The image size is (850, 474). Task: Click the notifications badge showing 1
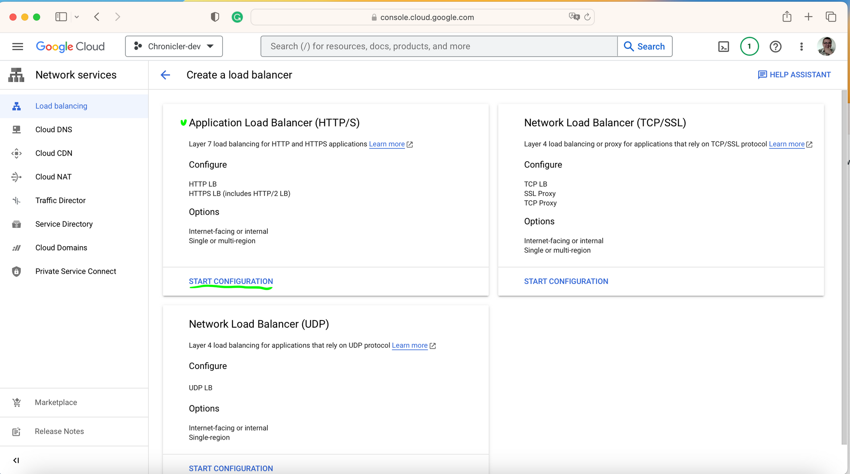tap(749, 46)
